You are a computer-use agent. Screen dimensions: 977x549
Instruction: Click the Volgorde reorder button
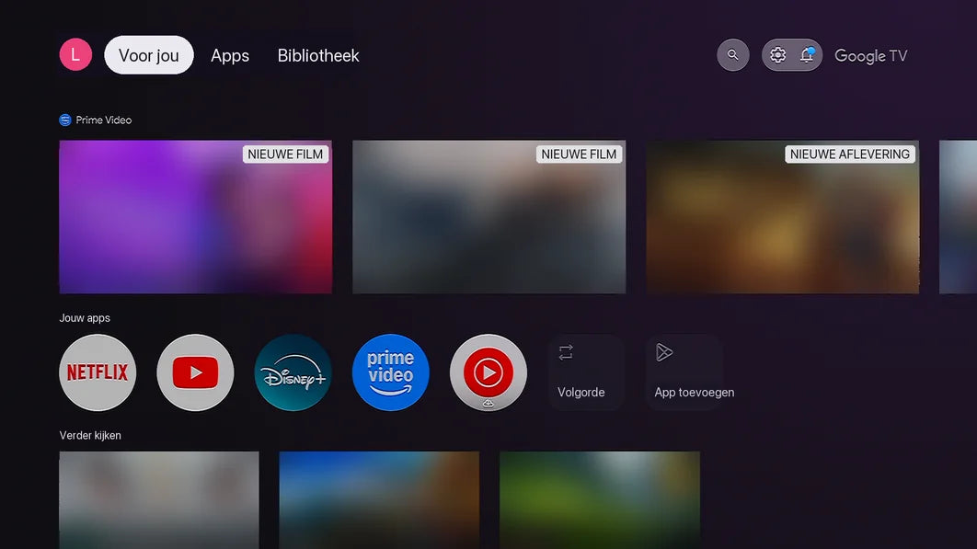point(586,372)
